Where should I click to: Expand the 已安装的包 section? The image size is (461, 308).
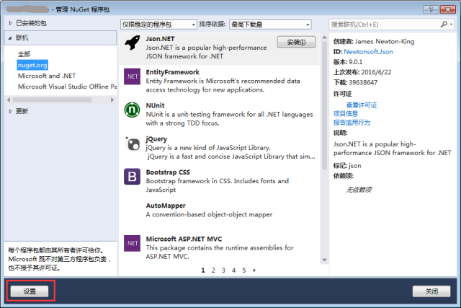point(10,23)
